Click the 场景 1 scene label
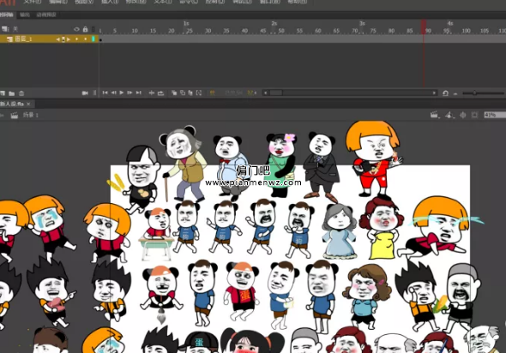Image resolution: width=506 pixels, height=353 pixels. click(x=30, y=115)
